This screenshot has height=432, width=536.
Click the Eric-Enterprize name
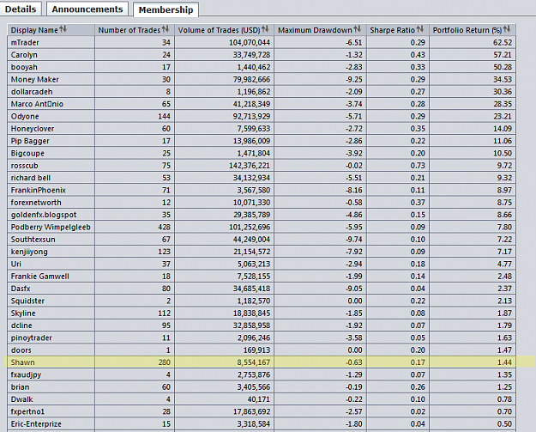[x=36, y=424]
